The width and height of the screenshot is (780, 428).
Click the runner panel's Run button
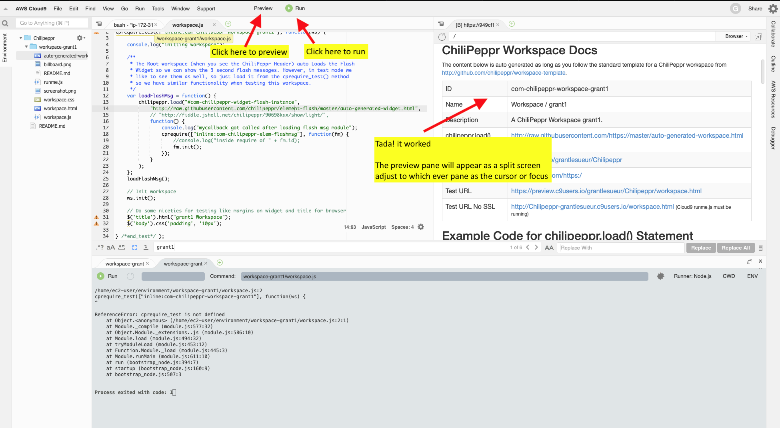[108, 276]
